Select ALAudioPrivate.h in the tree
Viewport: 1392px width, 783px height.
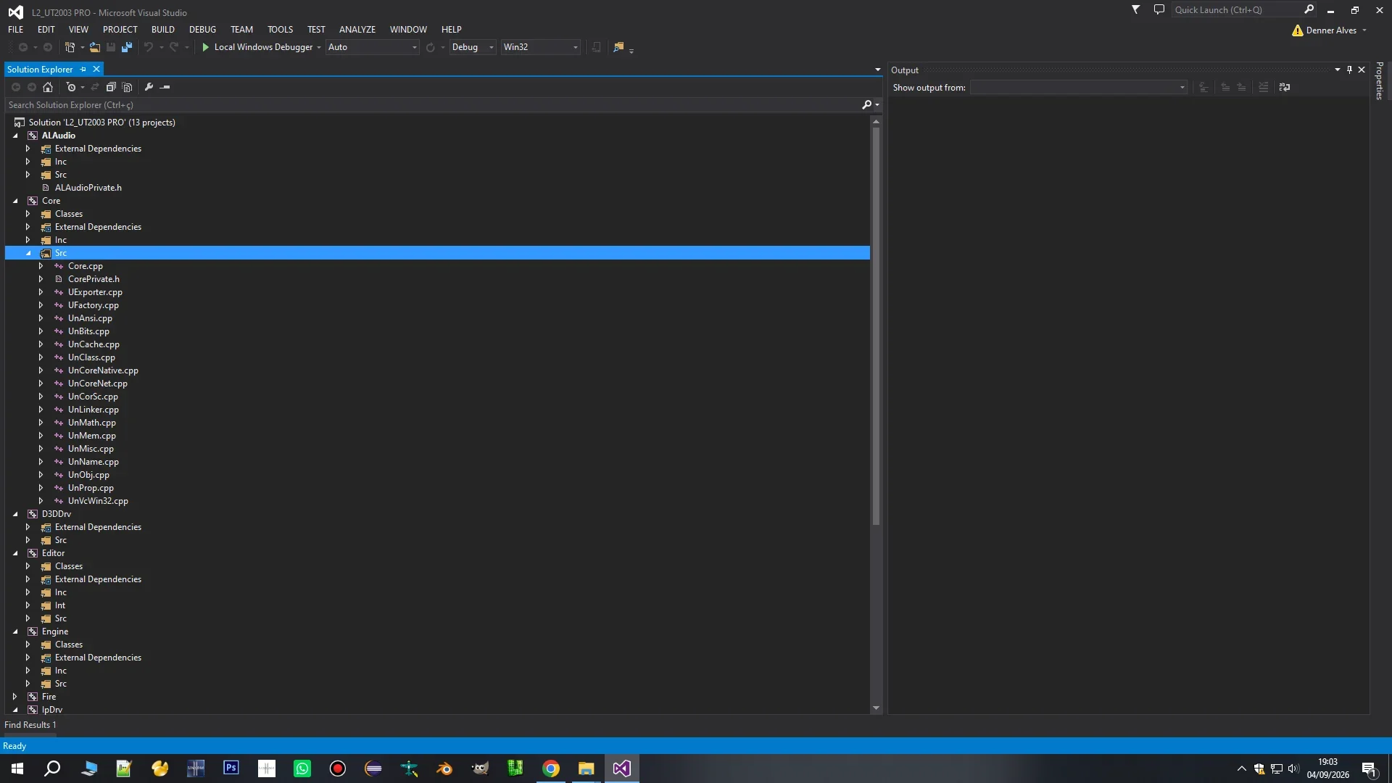click(x=88, y=188)
